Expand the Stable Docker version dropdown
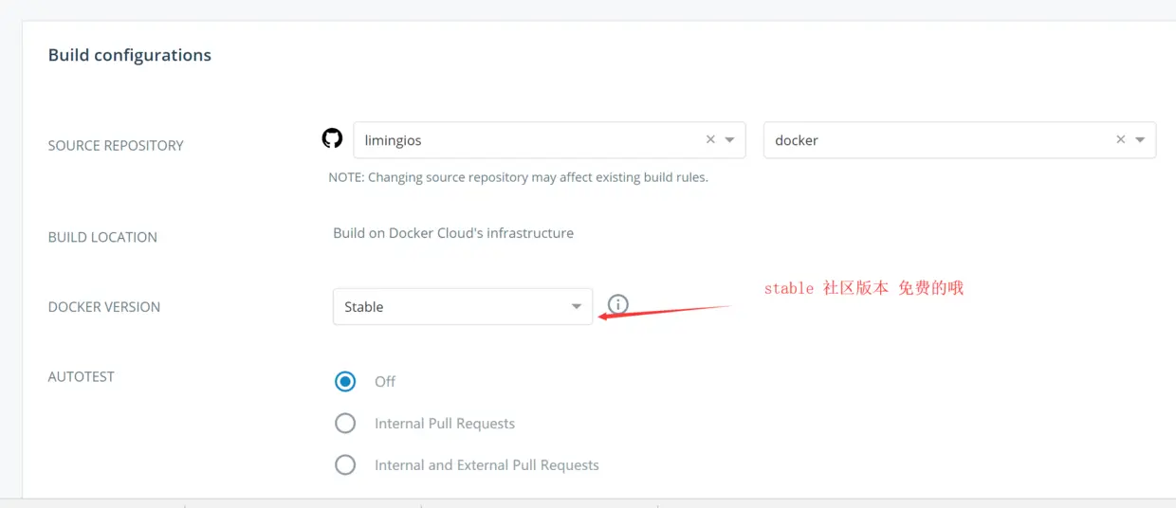This screenshot has height=508, width=1176. pos(576,307)
